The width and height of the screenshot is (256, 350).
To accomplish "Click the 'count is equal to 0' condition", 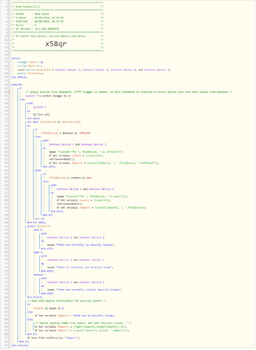I will pyautogui.click(x=48, y=308).
